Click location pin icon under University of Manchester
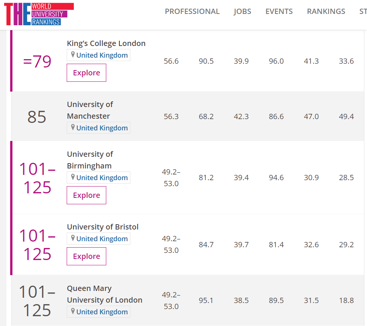367x326 pixels. (x=73, y=127)
